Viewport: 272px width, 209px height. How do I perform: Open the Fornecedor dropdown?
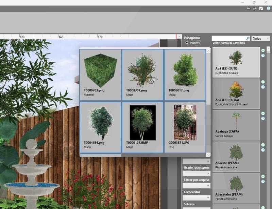point(197,198)
